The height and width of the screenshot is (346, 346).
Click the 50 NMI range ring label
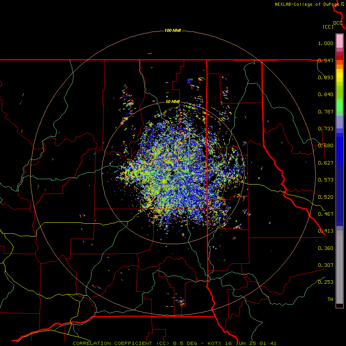pyautogui.click(x=173, y=102)
